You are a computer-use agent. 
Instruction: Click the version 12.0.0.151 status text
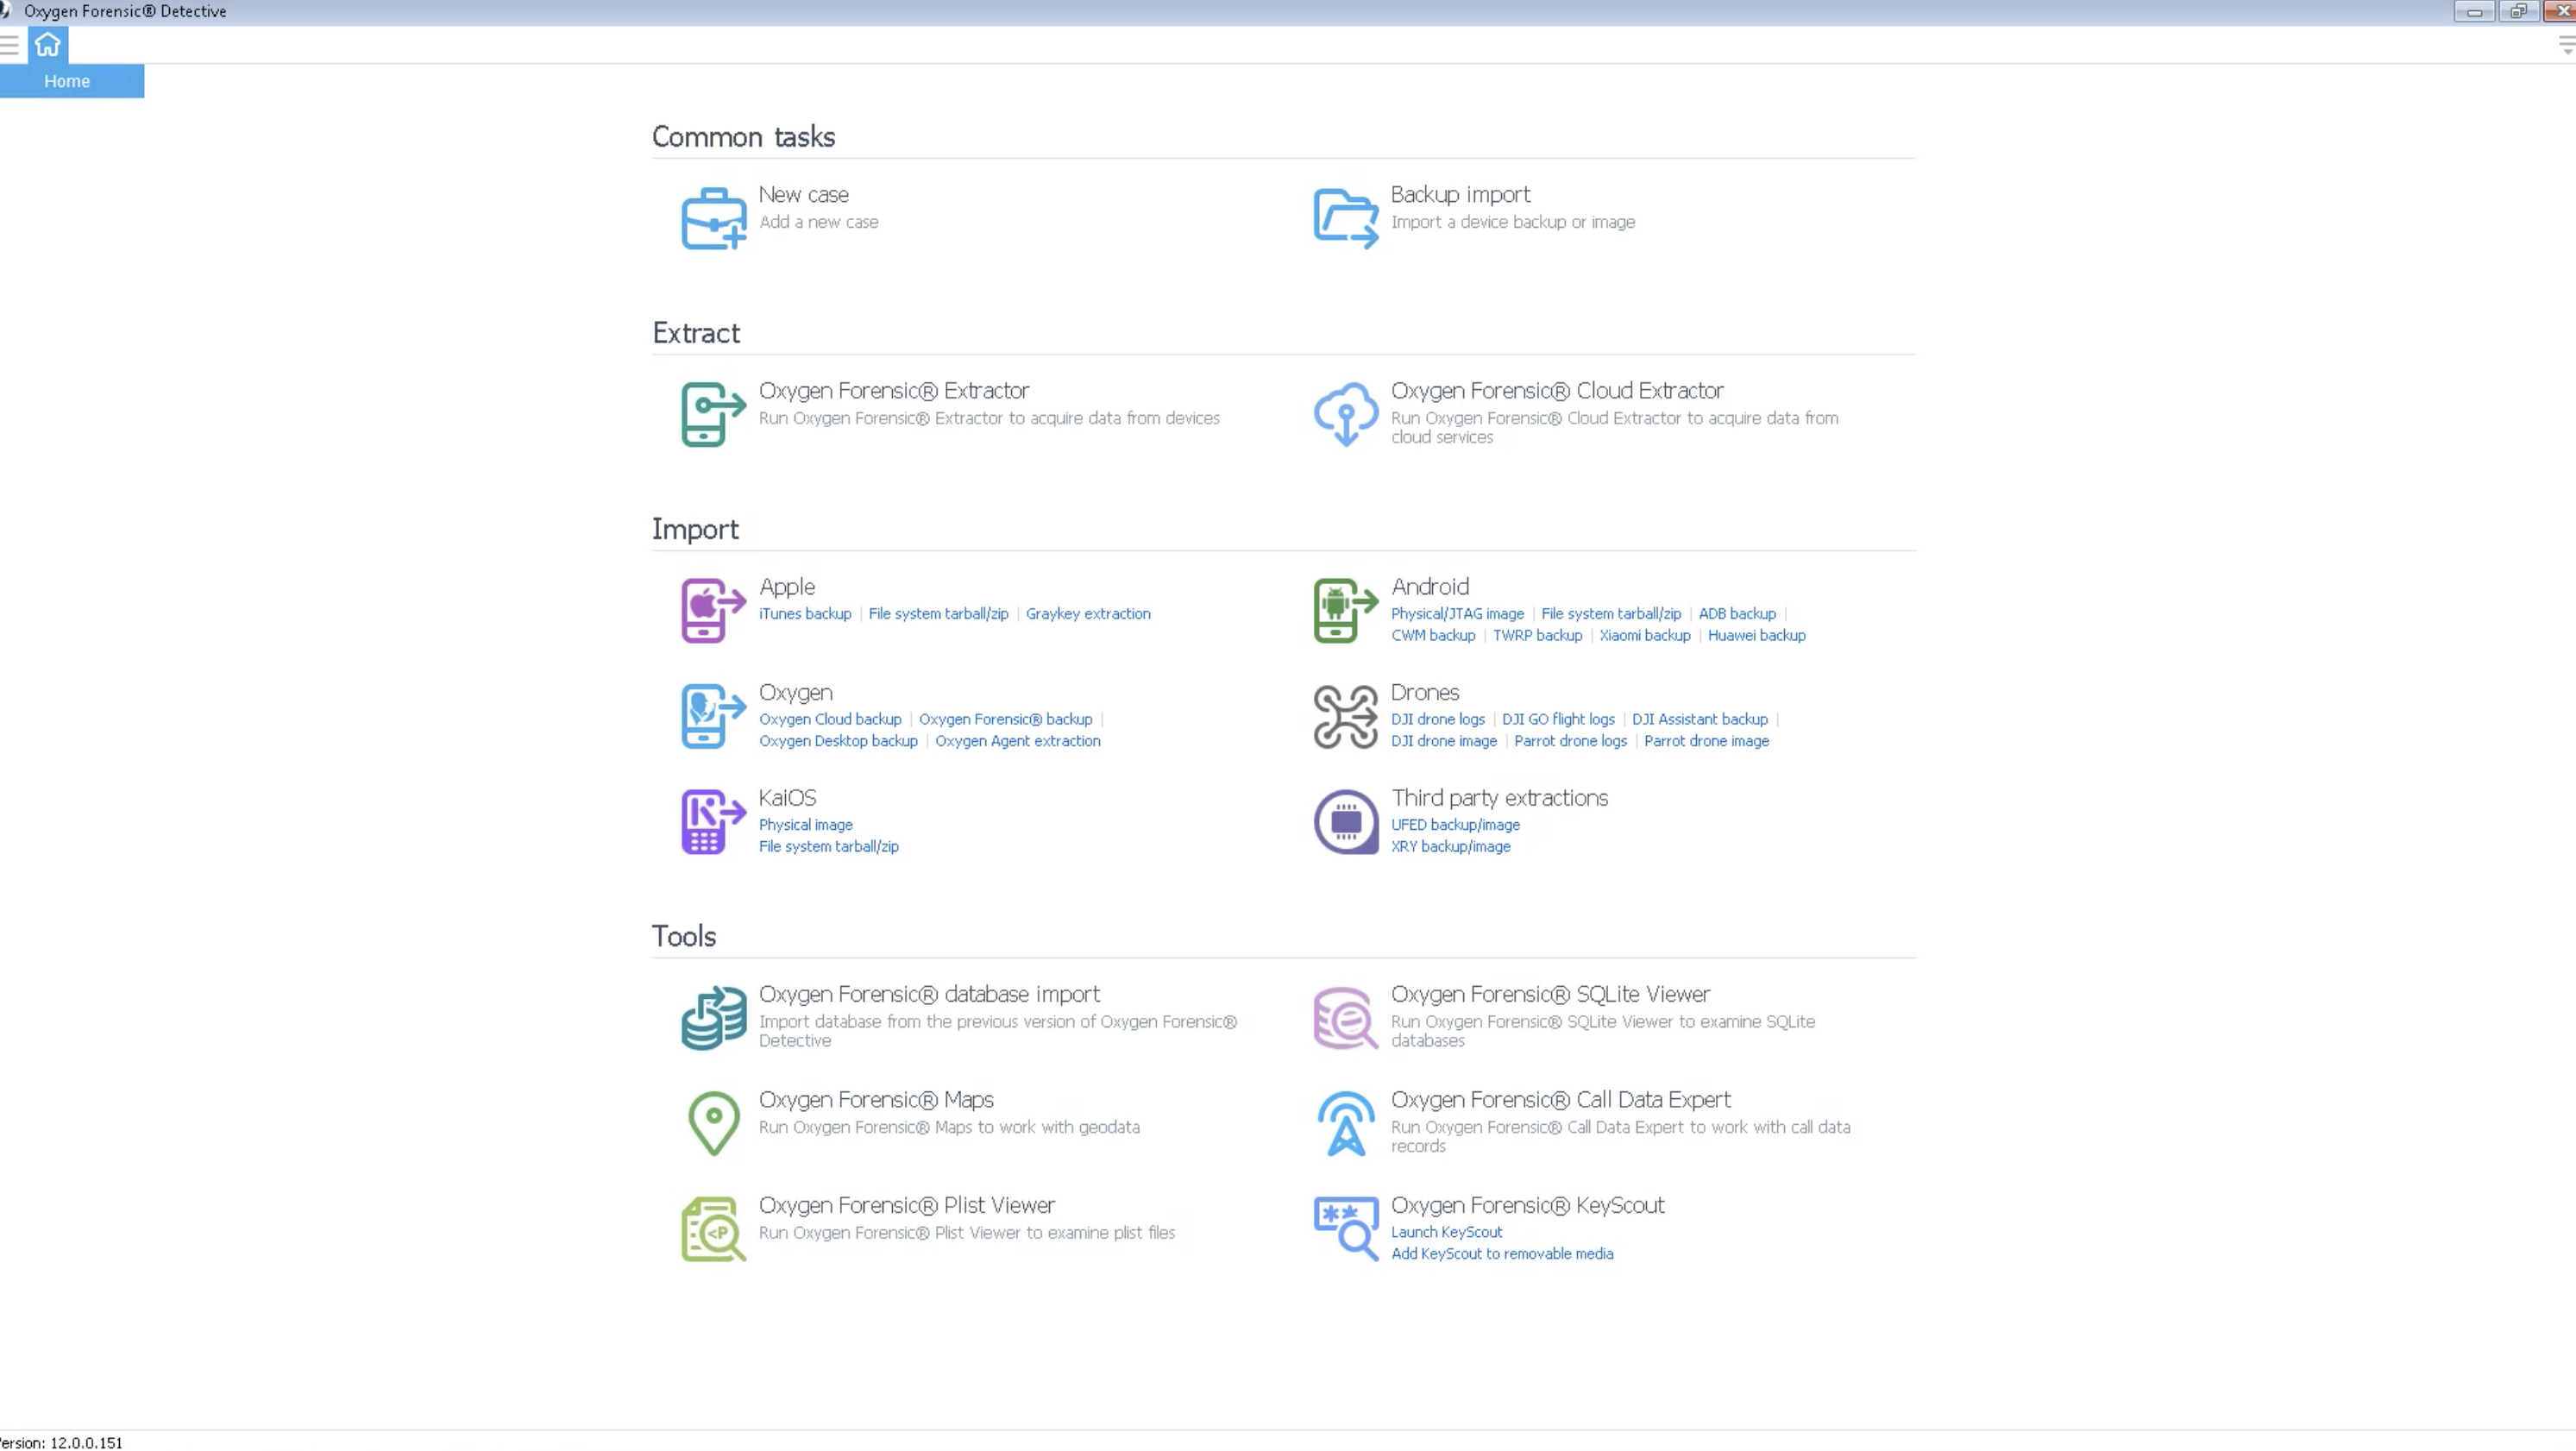coord(60,1443)
